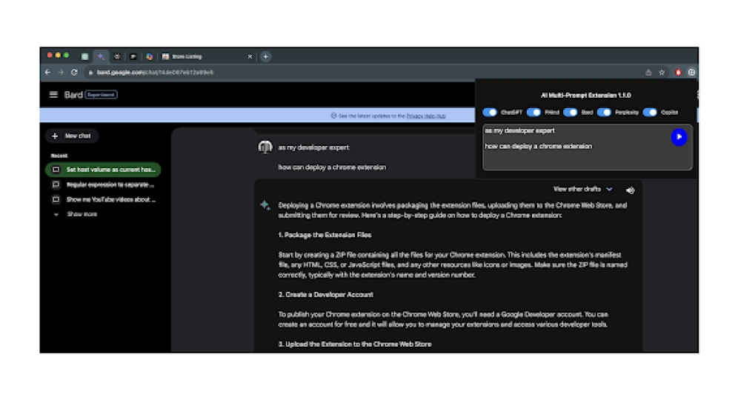Toggle the Perplexity switch
The height and width of the screenshot is (417, 741).
click(x=605, y=113)
